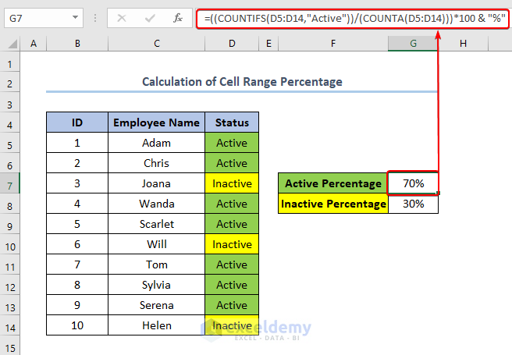The image size is (512, 355).
Task: Select the Inactive Percentage 30% cell
Action: click(413, 204)
